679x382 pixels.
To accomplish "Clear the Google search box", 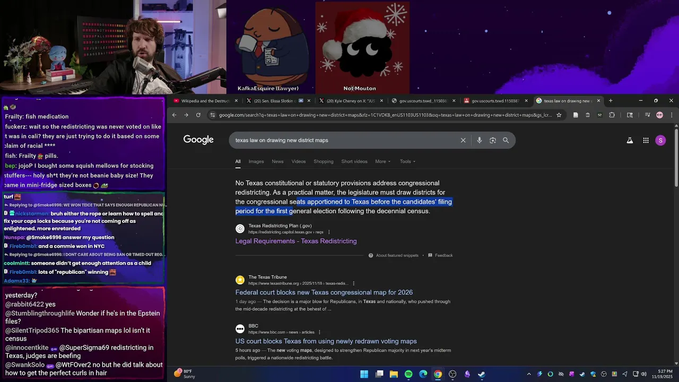I will [463, 141].
